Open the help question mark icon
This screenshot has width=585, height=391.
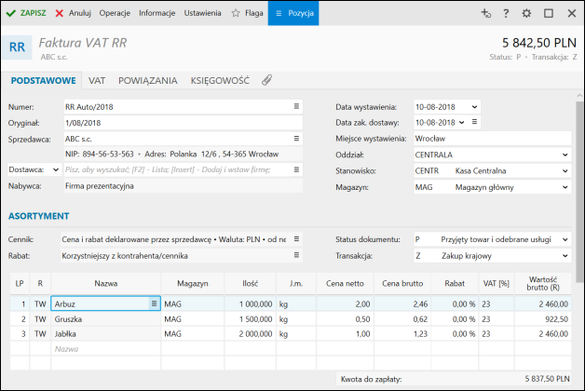[506, 14]
